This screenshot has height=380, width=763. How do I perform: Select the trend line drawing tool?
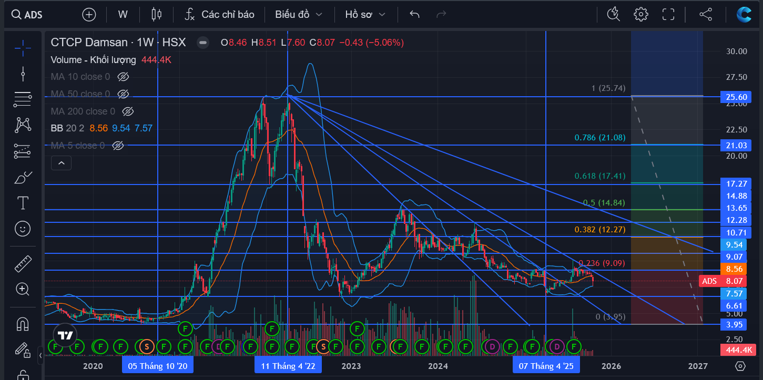pyautogui.click(x=23, y=74)
